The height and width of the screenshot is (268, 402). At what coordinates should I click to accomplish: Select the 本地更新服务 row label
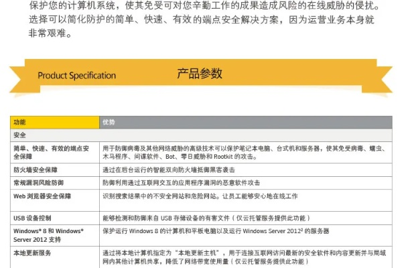coord(32,253)
